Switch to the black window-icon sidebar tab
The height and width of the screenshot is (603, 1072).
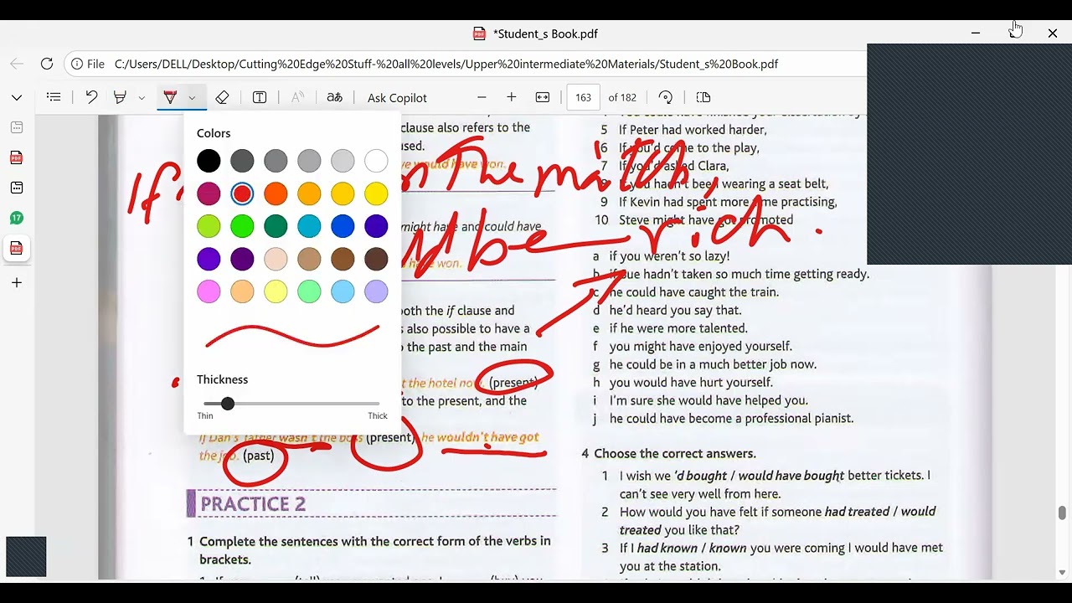click(17, 188)
